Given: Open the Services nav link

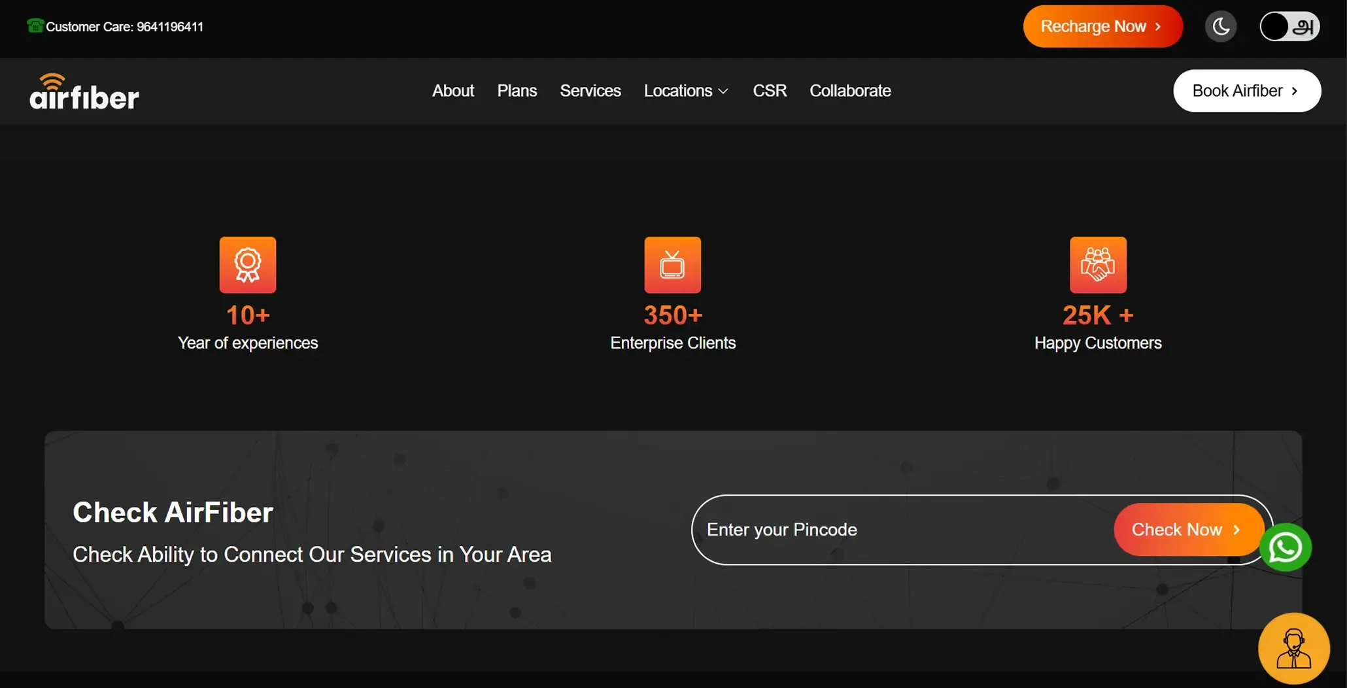Looking at the screenshot, I should pyautogui.click(x=590, y=91).
